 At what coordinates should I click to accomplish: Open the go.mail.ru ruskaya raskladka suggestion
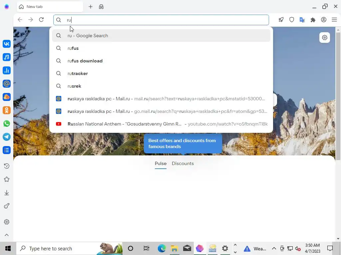pos(161,111)
